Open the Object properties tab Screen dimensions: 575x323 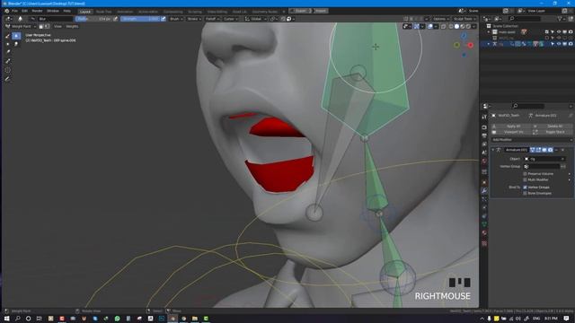(x=484, y=182)
